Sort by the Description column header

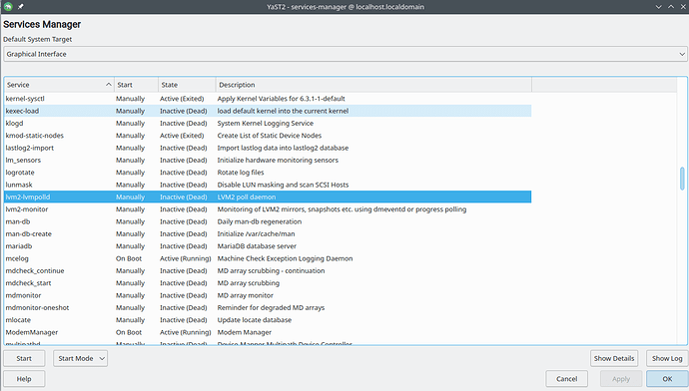(x=373, y=85)
